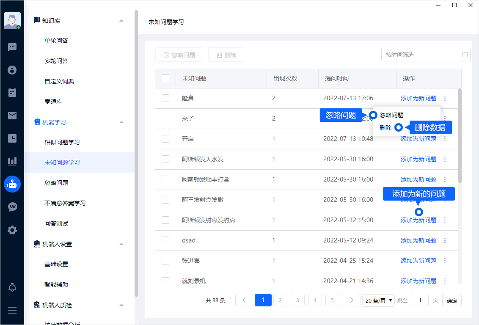Check the box for 阿斯顿发大水发 row

coord(165,159)
